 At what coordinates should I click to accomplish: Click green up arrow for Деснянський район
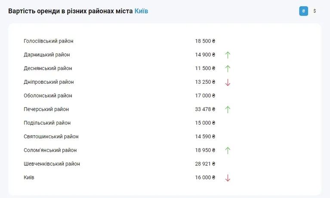(x=228, y=68)
